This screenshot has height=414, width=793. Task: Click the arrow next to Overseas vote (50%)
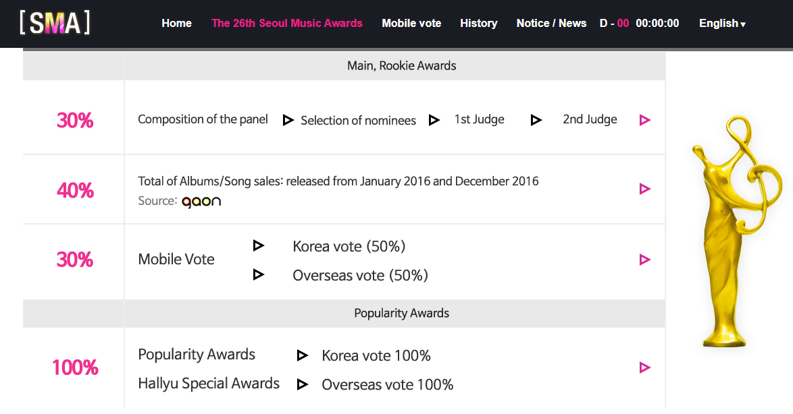pyautogui.click(x=259, y=274)
